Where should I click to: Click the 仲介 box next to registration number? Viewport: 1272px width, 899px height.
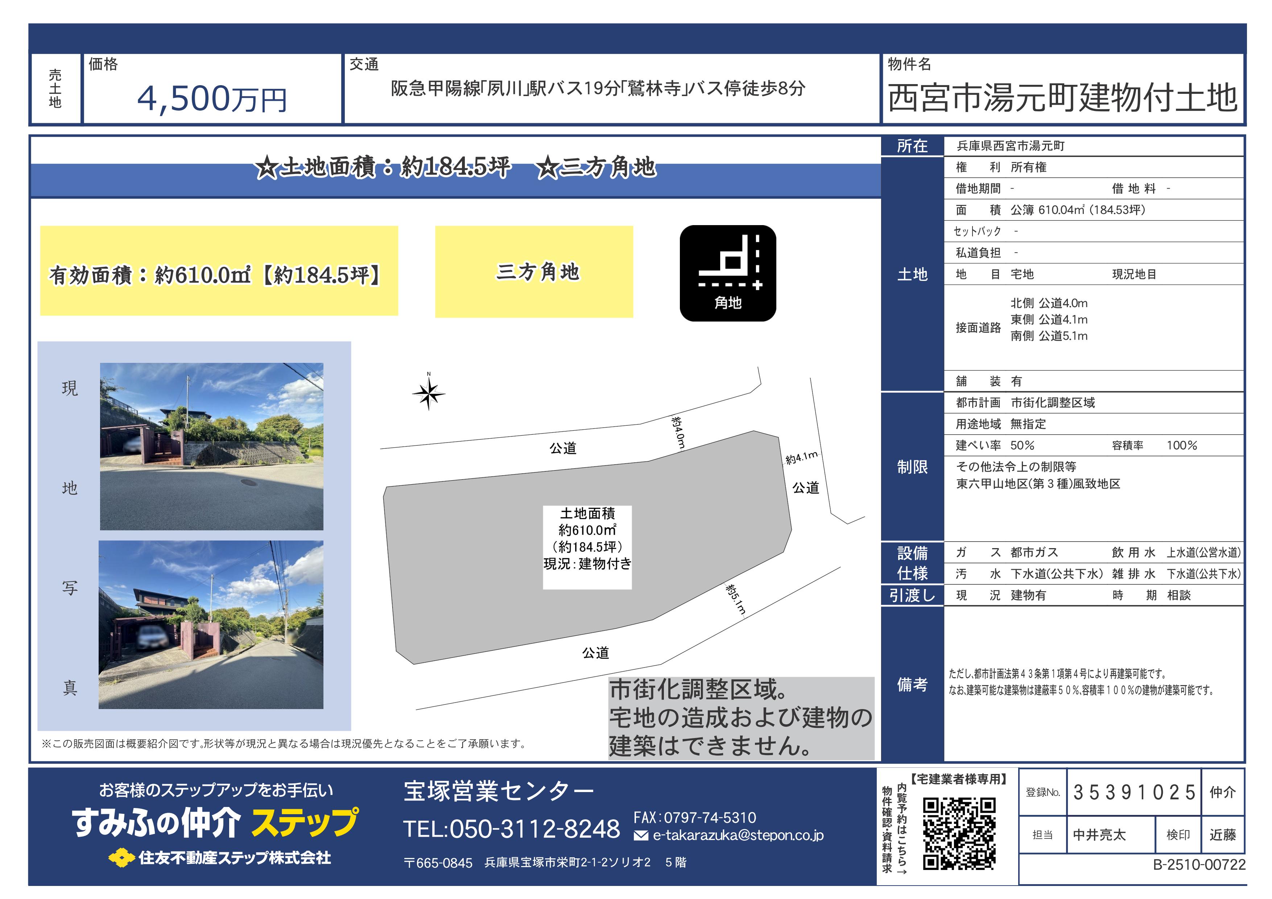1222,792
